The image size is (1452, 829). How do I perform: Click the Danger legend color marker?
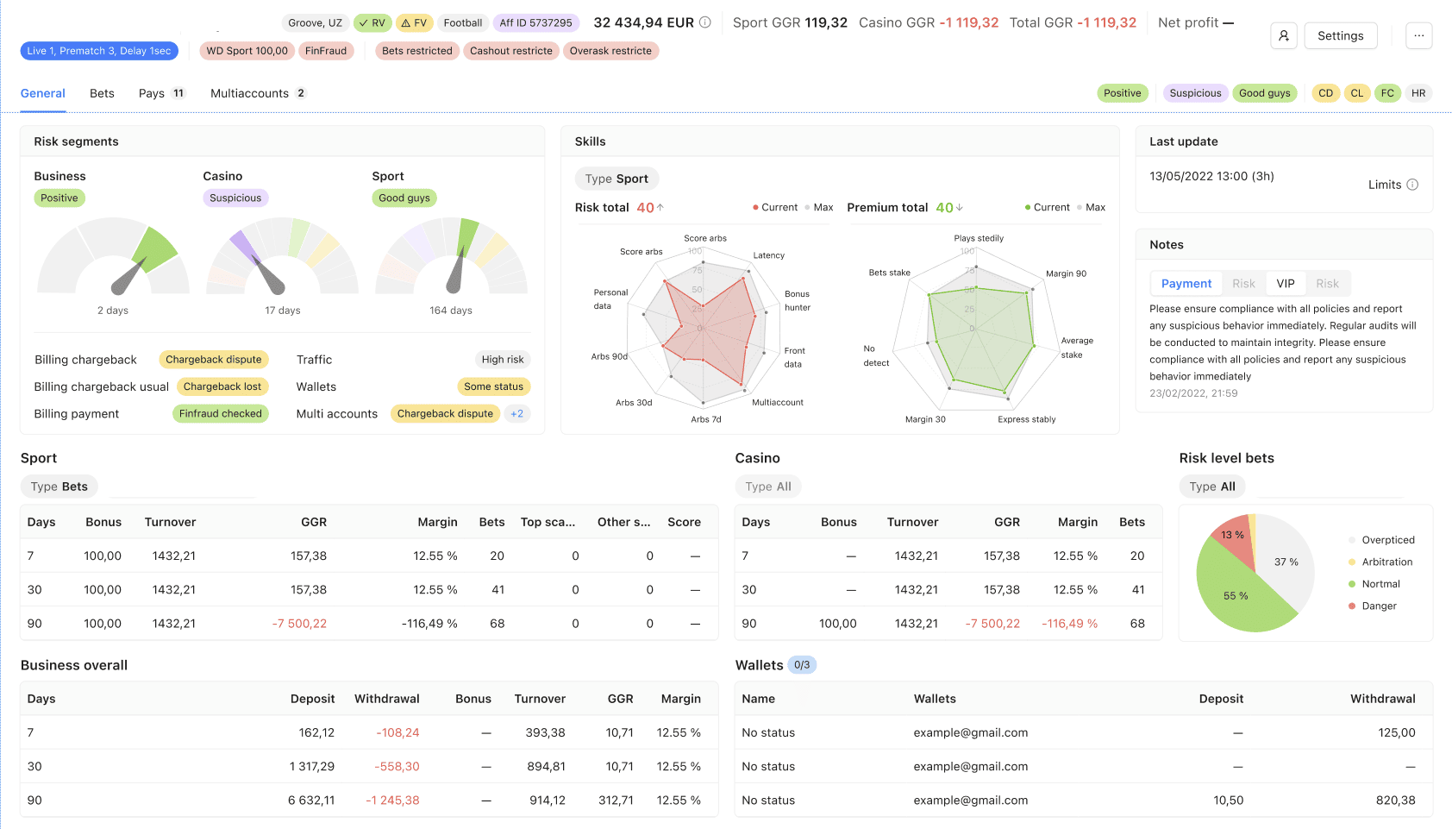[x=1352, y=606]
